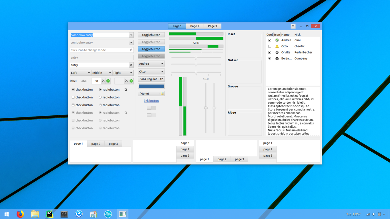Click the X decrement icon beside value 50
Screen dimensions: 390x219
(x=103, y=81)
